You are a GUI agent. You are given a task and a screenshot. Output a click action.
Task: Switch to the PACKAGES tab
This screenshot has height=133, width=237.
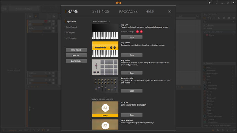point(128,12)
